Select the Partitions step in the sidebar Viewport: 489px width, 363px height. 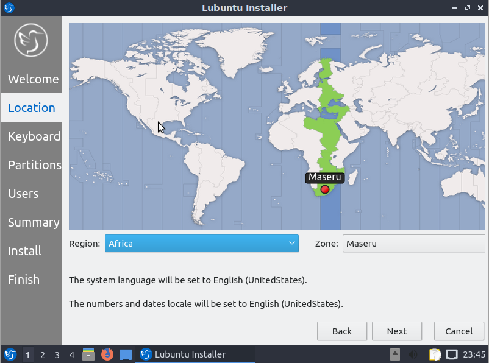click(34, 165)
